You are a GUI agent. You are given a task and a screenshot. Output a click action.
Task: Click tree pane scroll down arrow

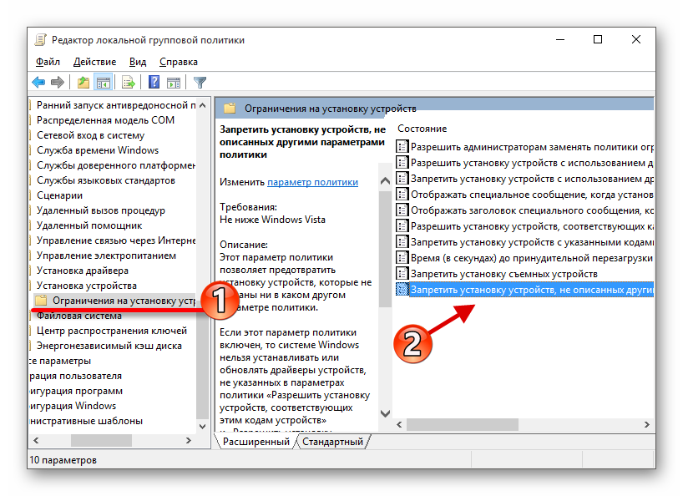point(203,427)
